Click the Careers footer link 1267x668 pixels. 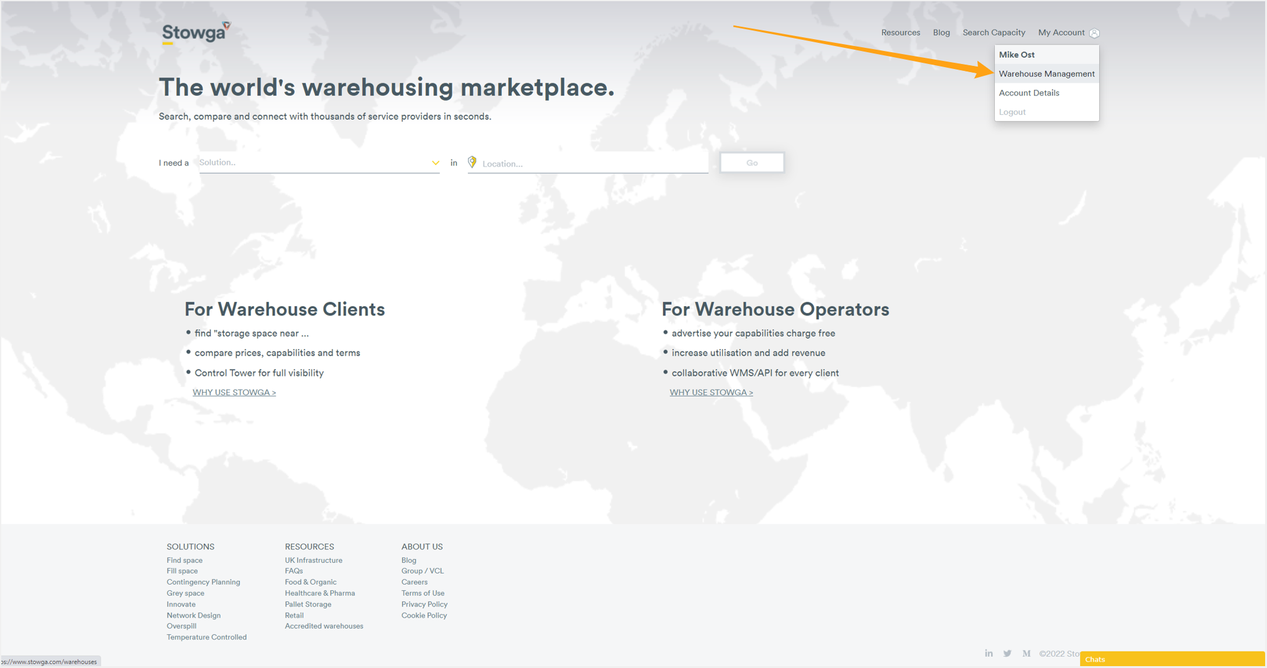(414, 582)
